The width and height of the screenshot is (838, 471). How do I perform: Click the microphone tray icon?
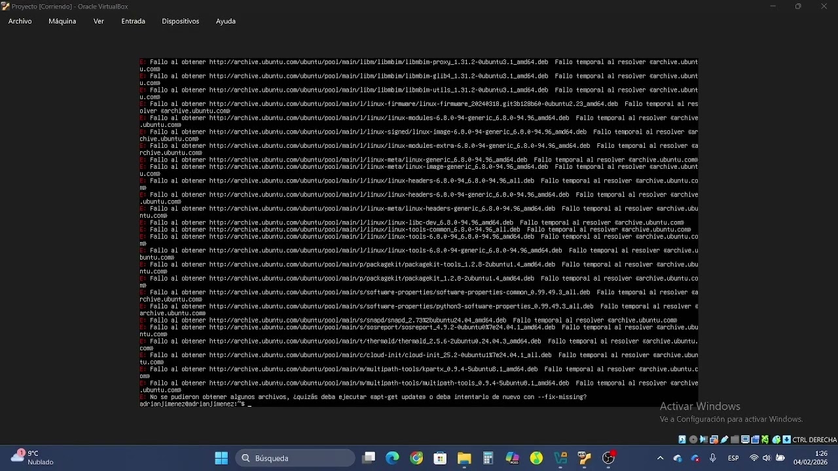click(x=713, y=458)
